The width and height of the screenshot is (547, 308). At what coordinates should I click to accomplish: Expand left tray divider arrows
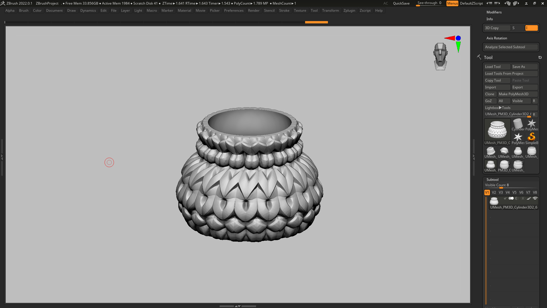click(x=2, y=157)
